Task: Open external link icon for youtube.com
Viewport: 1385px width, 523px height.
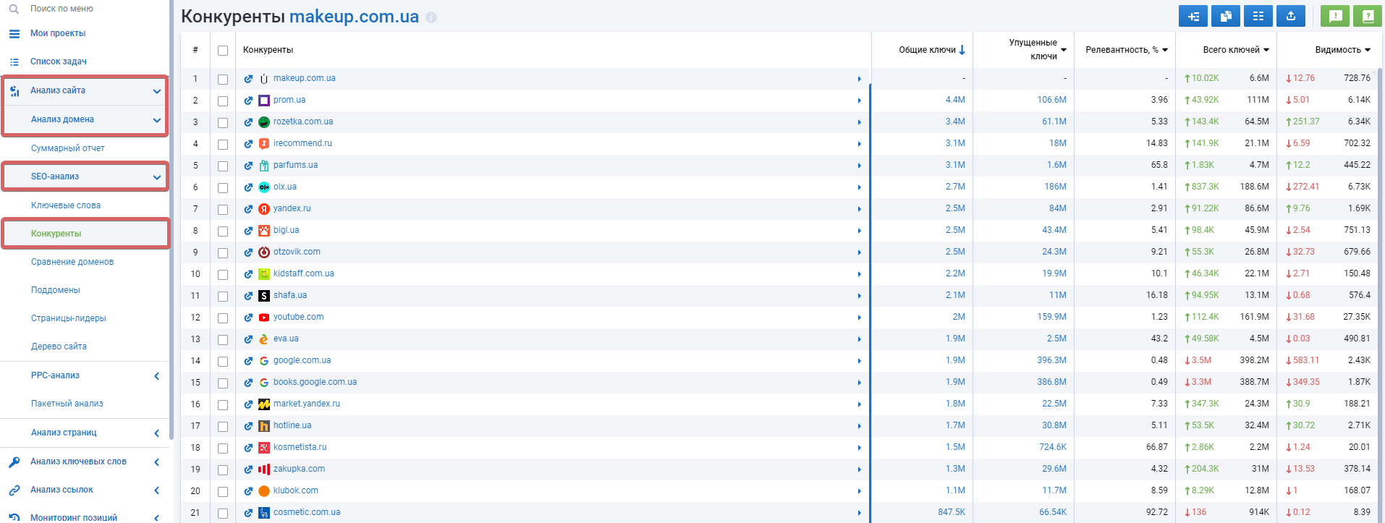Action: (248, 318)
